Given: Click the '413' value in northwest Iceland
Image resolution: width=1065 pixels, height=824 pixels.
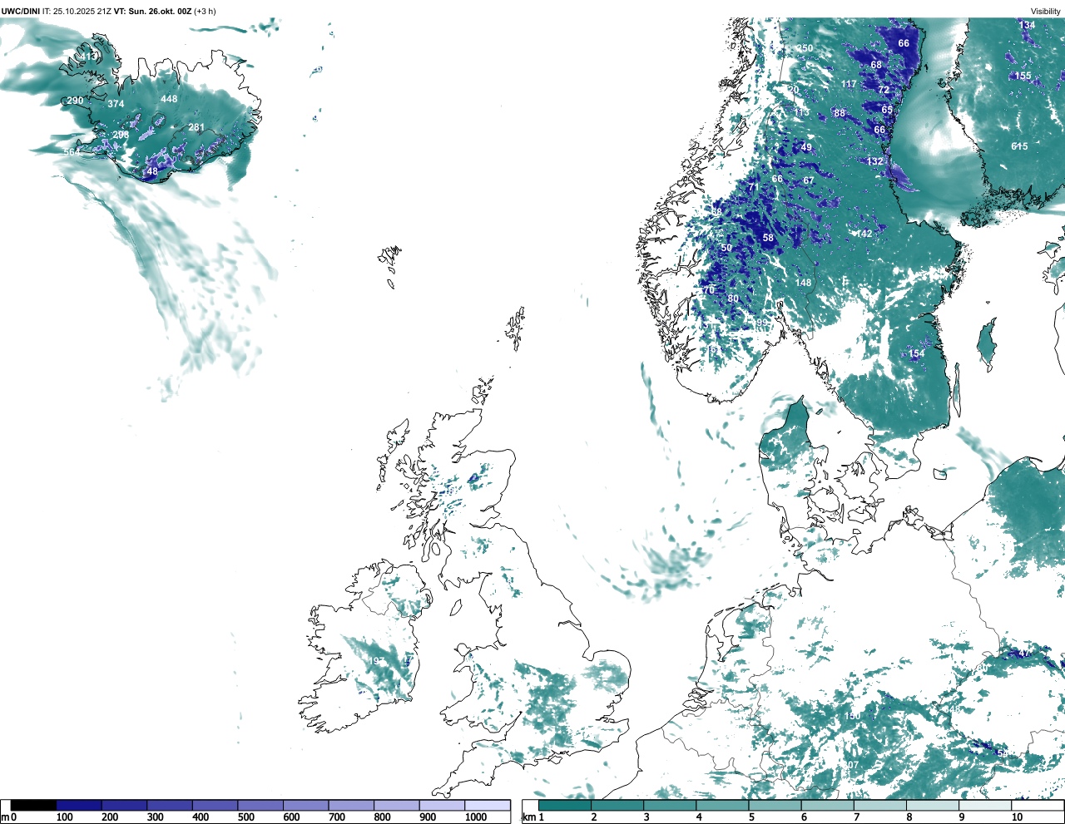Looking at the screenshot, I should (x=89, y=57).
